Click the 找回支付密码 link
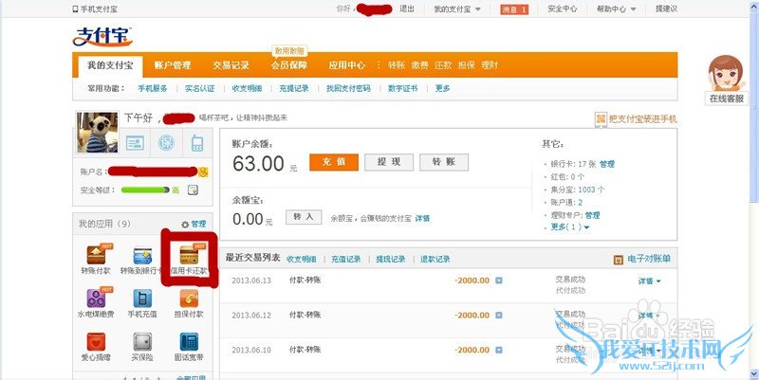This screenshot has width=759, height=380. 348,88
